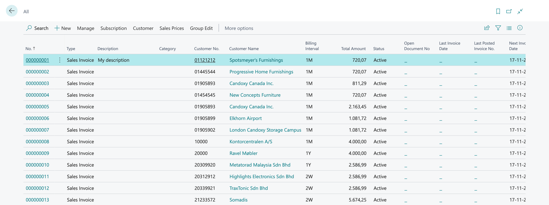Expand the Sales Prices menu
This screenshot has height=205, width=549.
(x=172, y=28)
